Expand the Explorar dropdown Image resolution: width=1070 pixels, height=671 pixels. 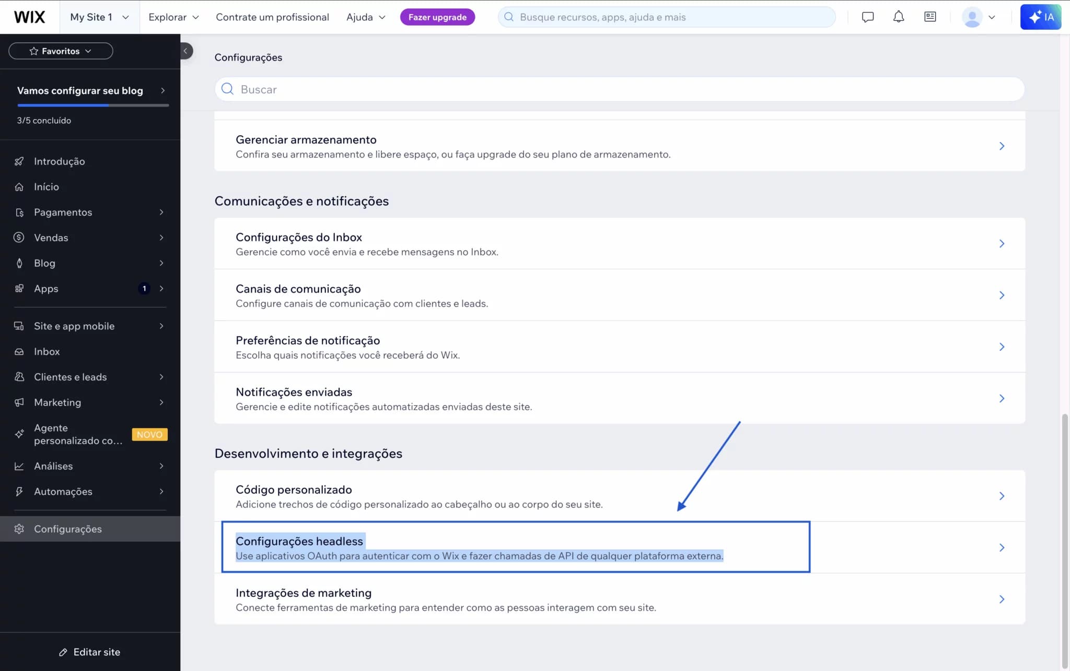coord(173,17)
